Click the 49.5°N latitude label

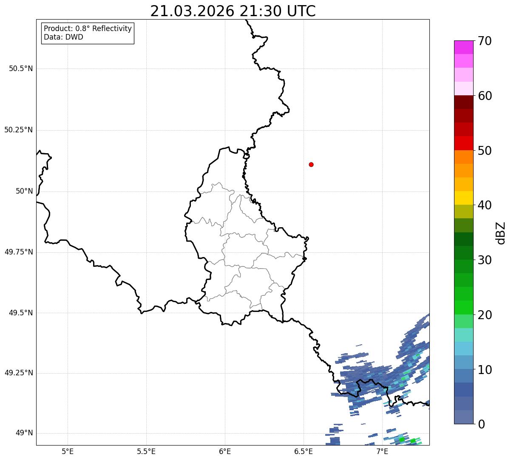(21, 313)
